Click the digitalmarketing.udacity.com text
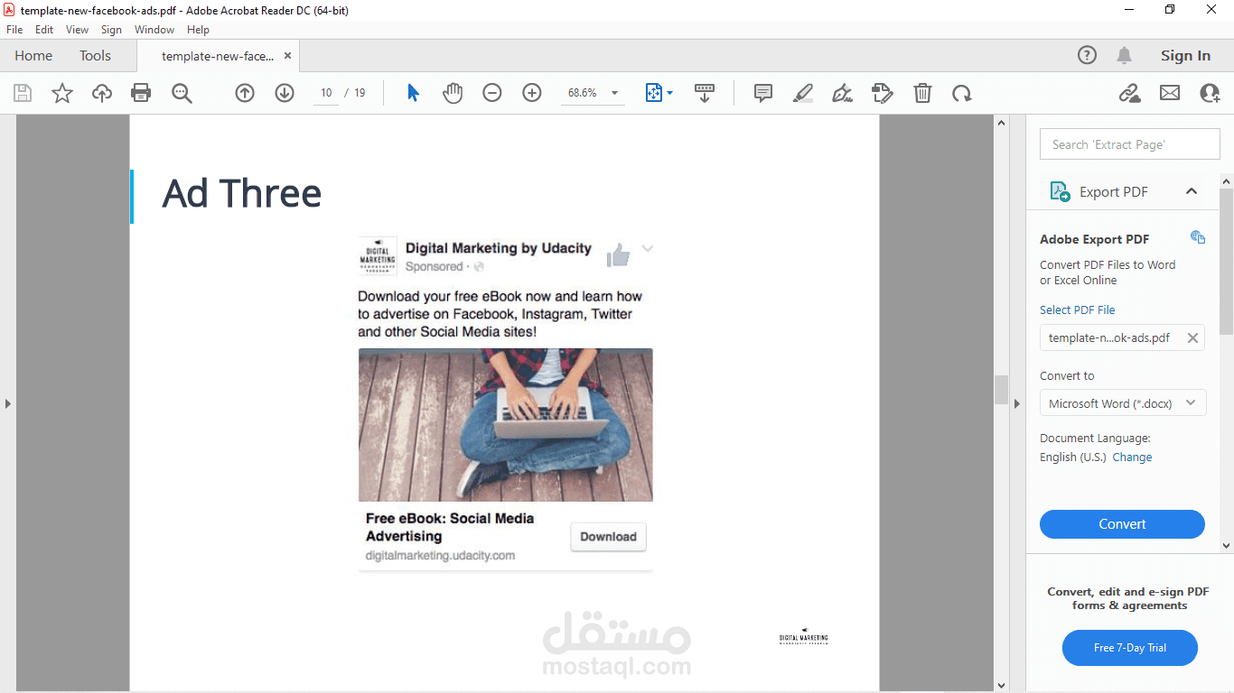 440,556
